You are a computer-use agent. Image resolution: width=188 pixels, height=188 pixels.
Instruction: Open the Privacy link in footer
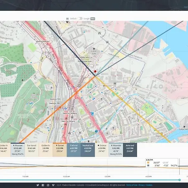[142, 185]
